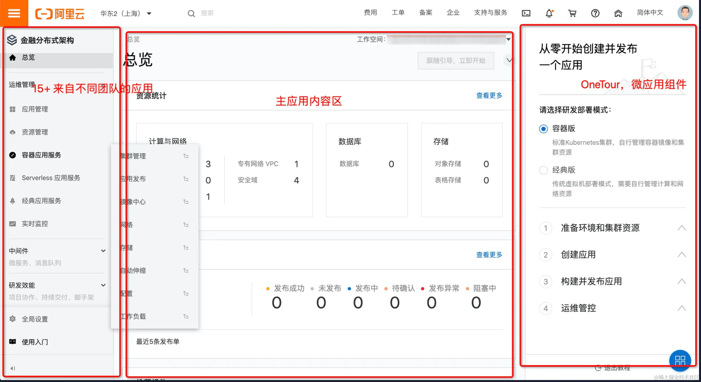Viewport: 701px width, 382px height.
Task: Open the 备案 top menu
Action: tap(426, 13)
